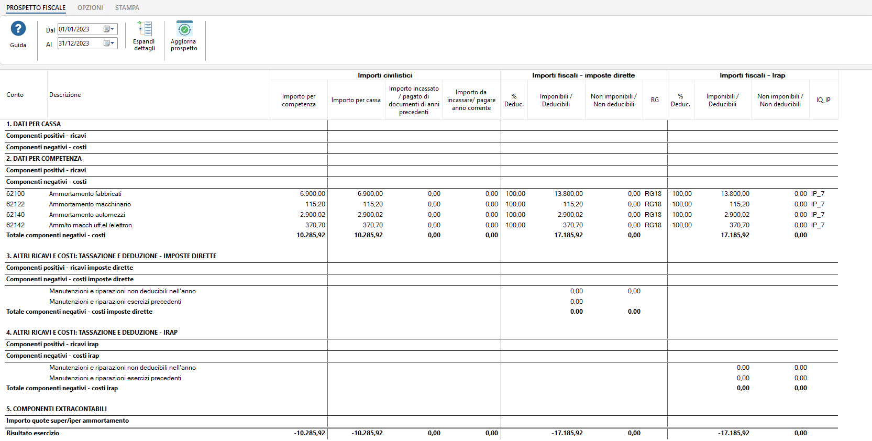Click the Dal date input field

pos(80,29)
